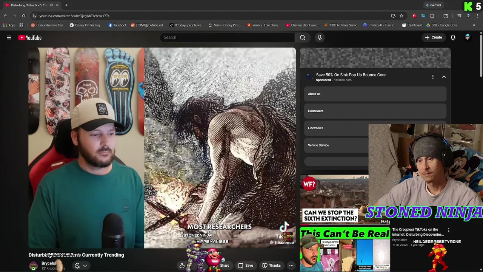483x272 pixels.
Task: Open the Dashboard bookmark
Action: (412, 25)
